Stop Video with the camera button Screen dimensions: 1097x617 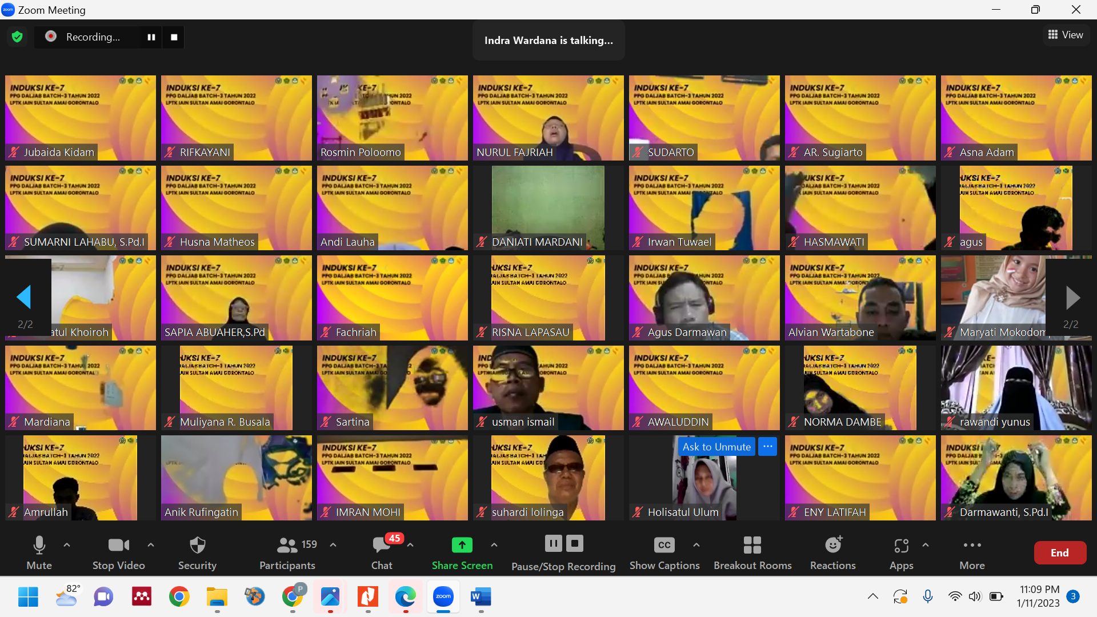click(118, 552)
